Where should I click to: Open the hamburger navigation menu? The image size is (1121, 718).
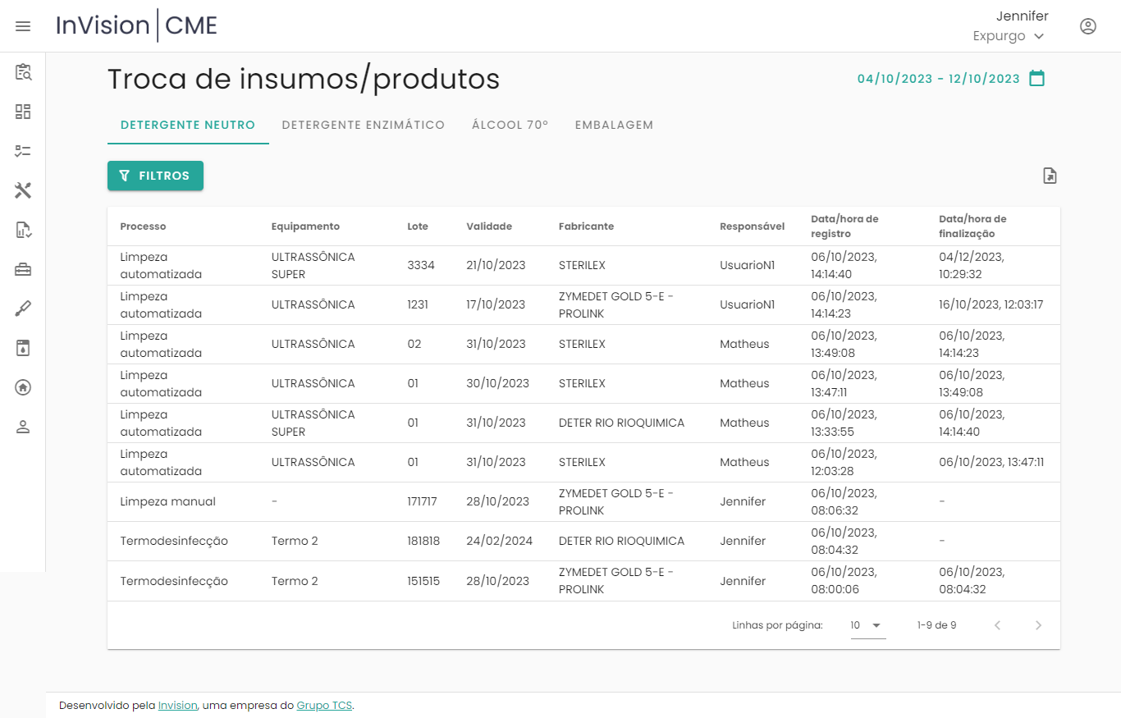[23, 26]
